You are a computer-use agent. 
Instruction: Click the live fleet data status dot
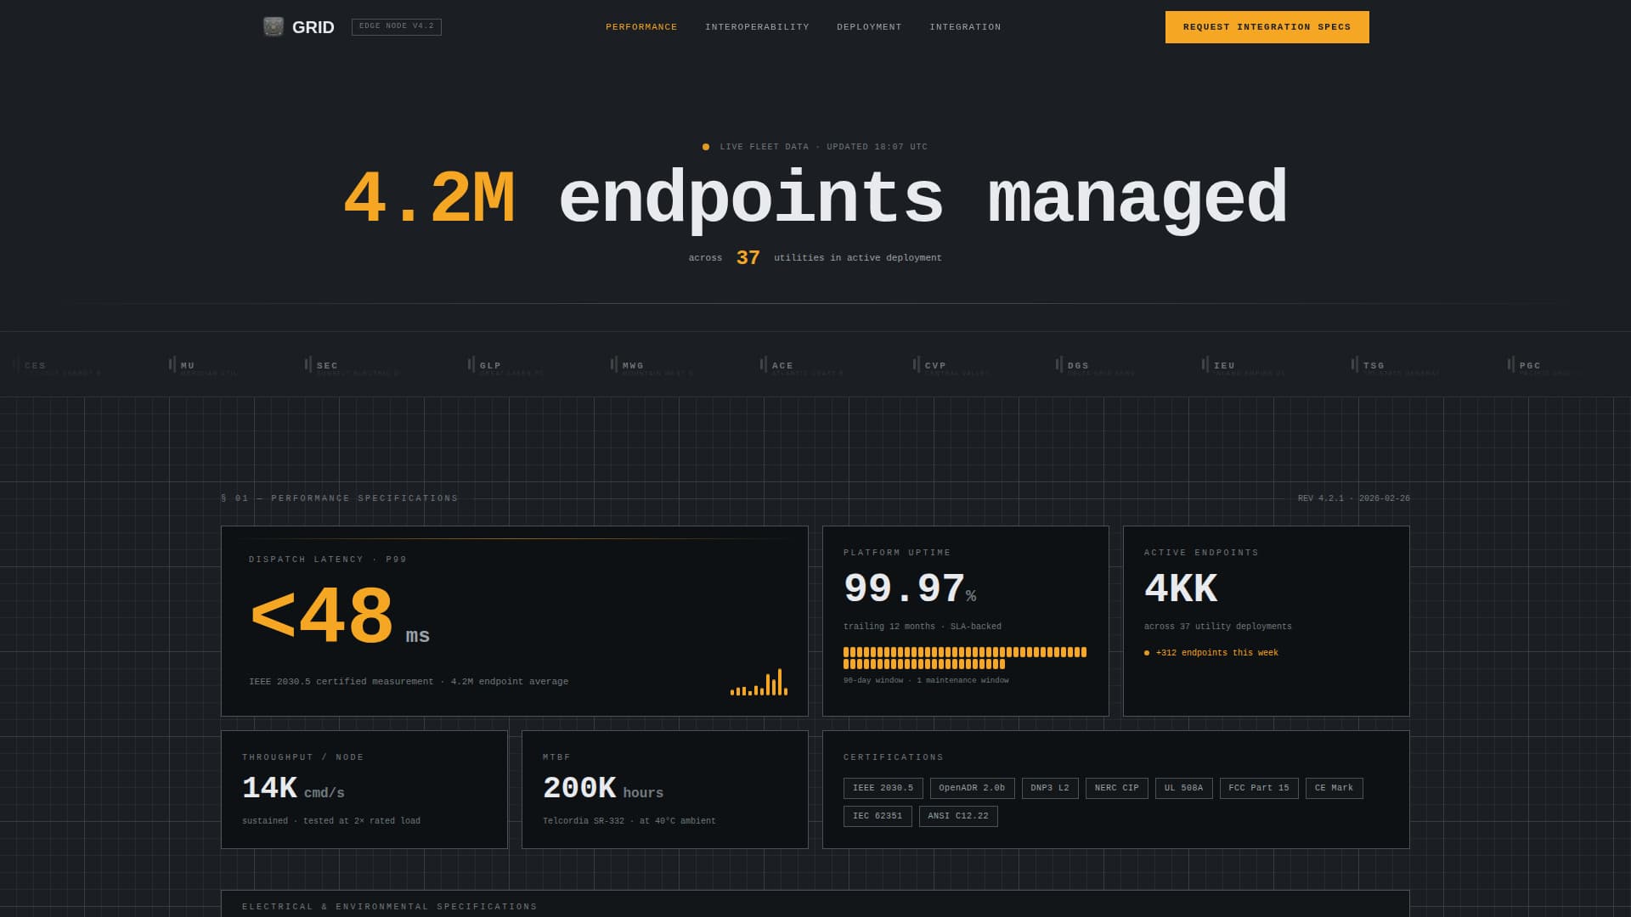(x=707, y=146)
